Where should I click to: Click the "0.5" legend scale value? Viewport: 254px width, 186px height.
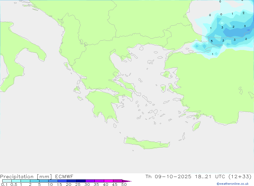click(14, 184)
